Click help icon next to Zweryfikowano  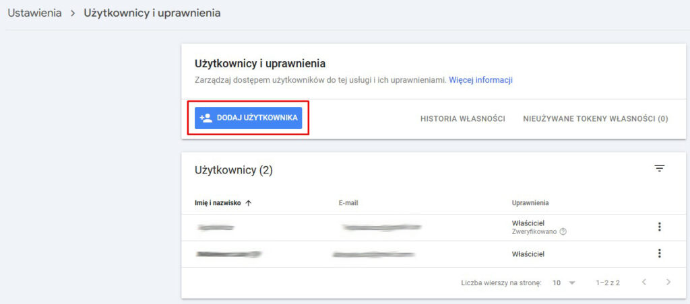[x=563, y=232]
